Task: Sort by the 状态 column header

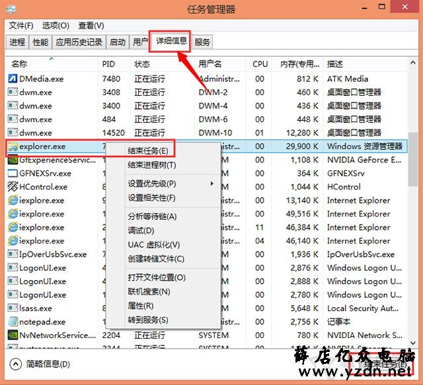Action: [162, 64]
